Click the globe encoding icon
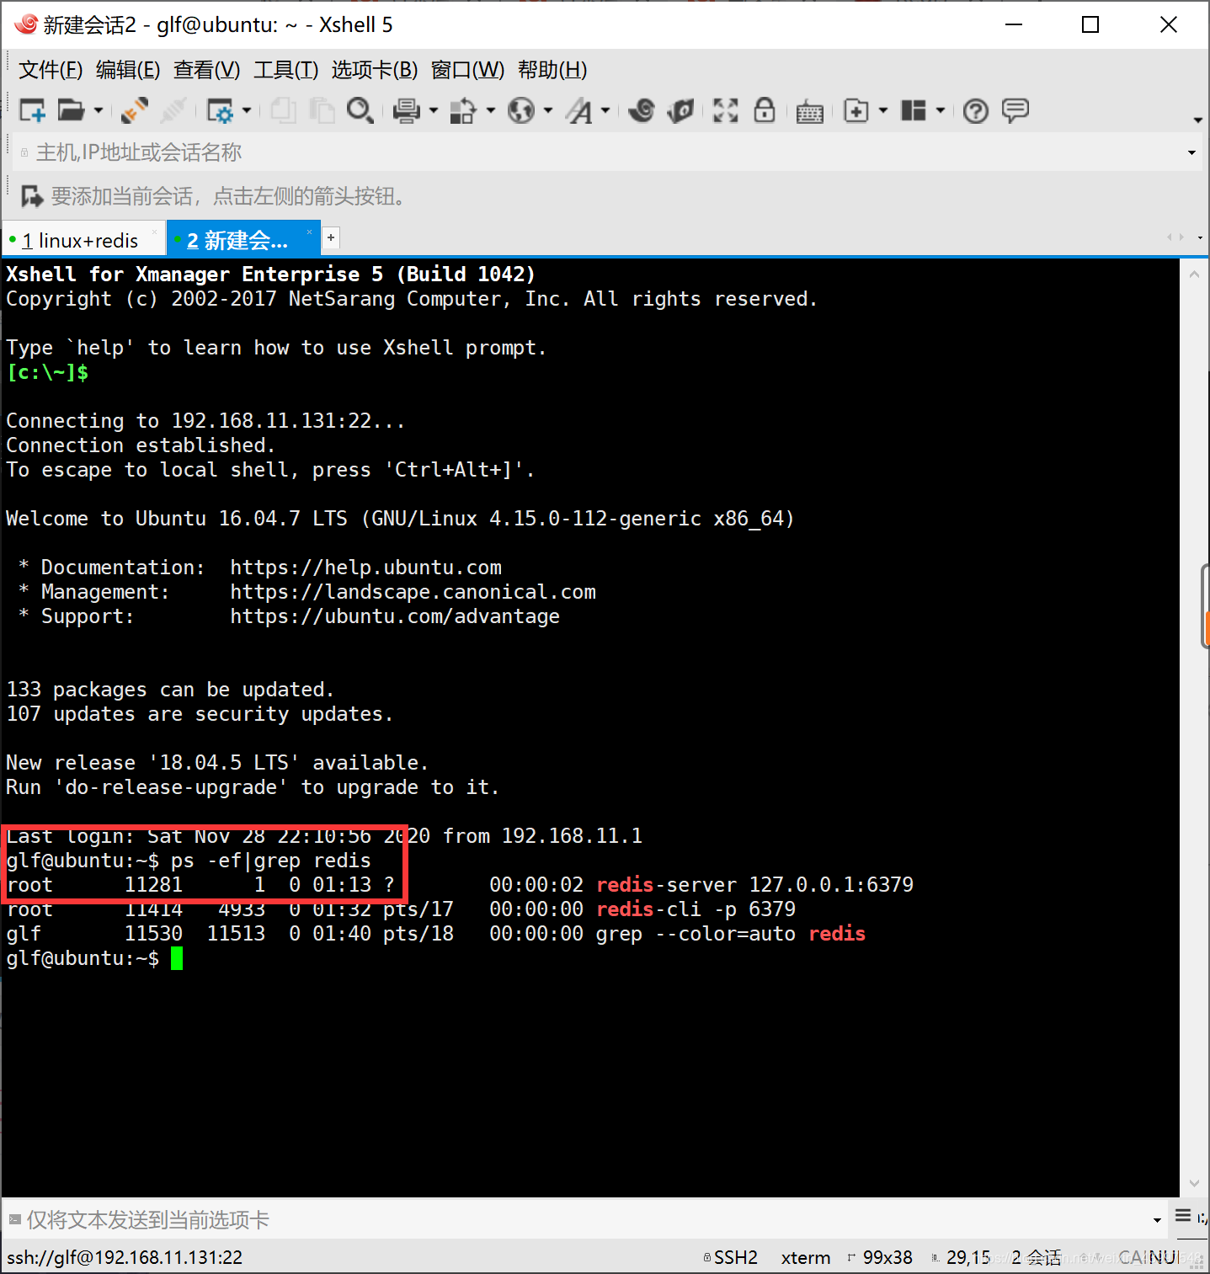 tap(521, 110)
